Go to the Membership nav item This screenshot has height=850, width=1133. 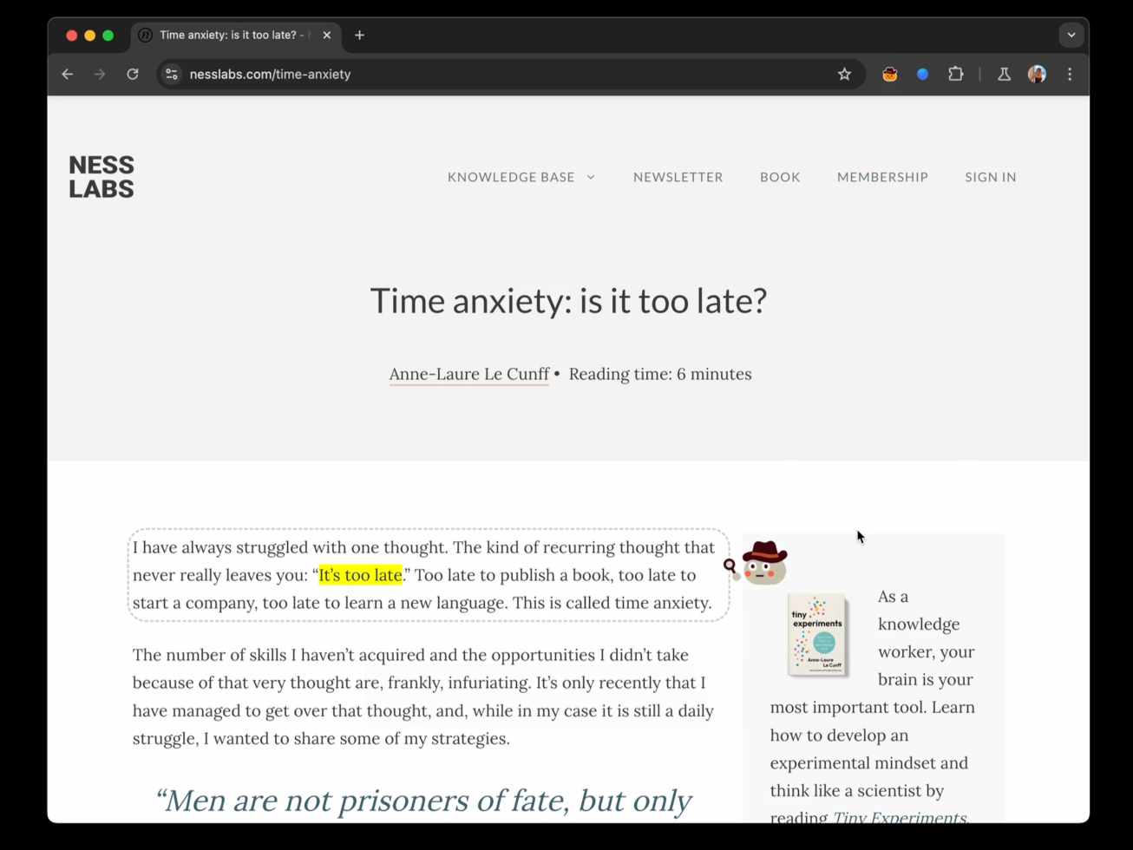pos(882,177)
